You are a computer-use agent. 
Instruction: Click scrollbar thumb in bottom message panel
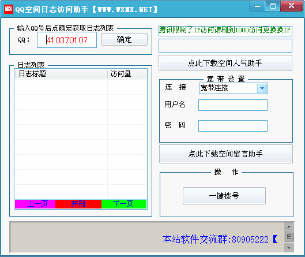click(289, 237)
